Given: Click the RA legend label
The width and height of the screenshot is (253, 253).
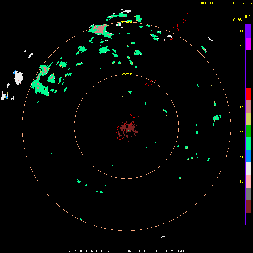Looking at the screenshot, I should pyautogui.click(x=241, y=144).
